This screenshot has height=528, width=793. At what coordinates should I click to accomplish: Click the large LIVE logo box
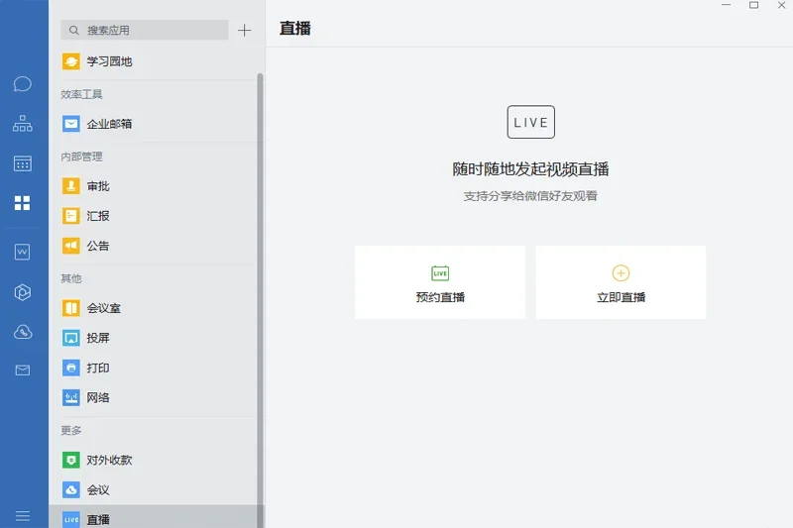(x=530, y=122)
